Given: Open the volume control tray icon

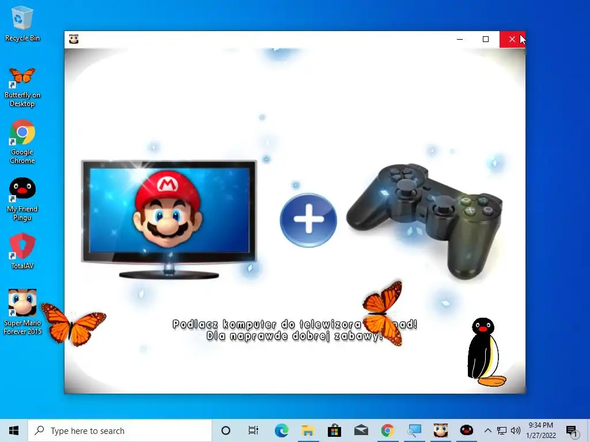Looking at the screenshot, I should pos(516,430).
